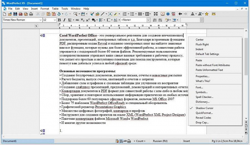Click the Underline U button
250x145 pixels.
point(70,20)
